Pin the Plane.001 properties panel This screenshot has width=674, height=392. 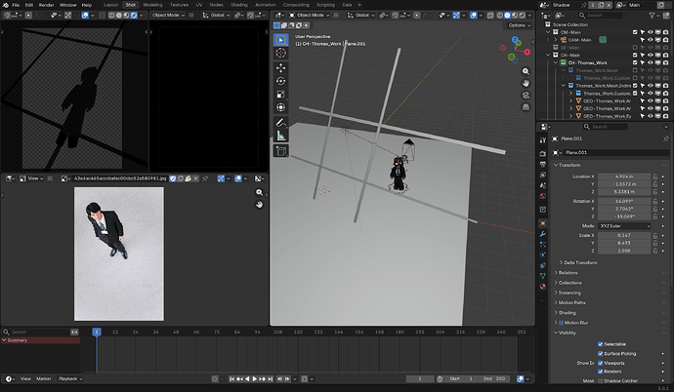[x=666, y=138]
